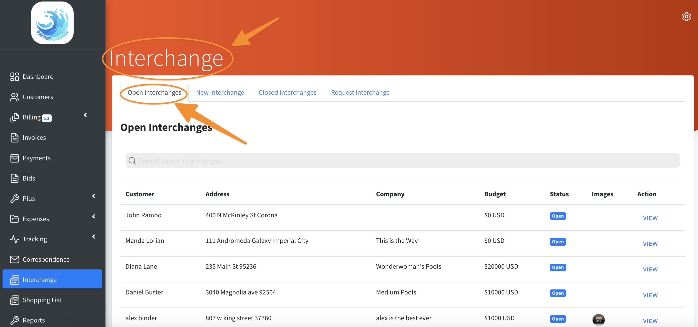Click the Correspondence envelope icon

coord(14,259)
